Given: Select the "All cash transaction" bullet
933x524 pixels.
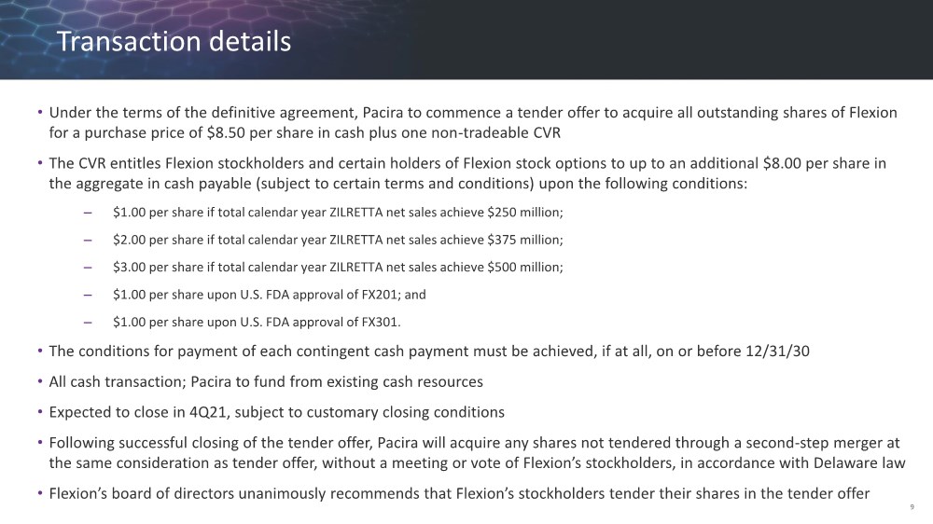Looking at the screenshot, I should 266,382.
